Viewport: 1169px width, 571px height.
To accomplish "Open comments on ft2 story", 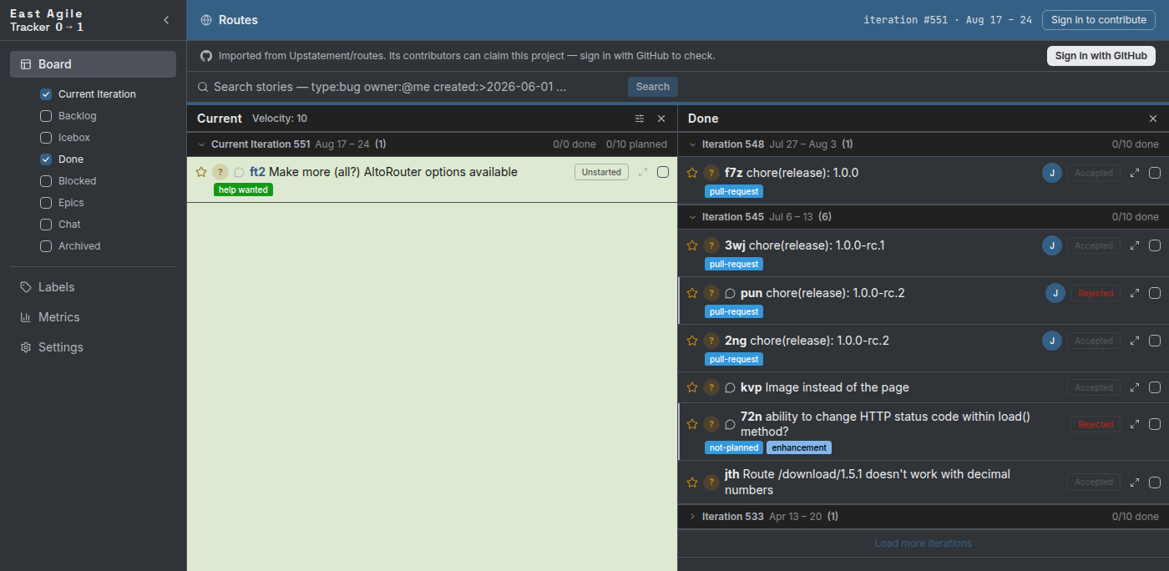I will (x=239, y=173).
